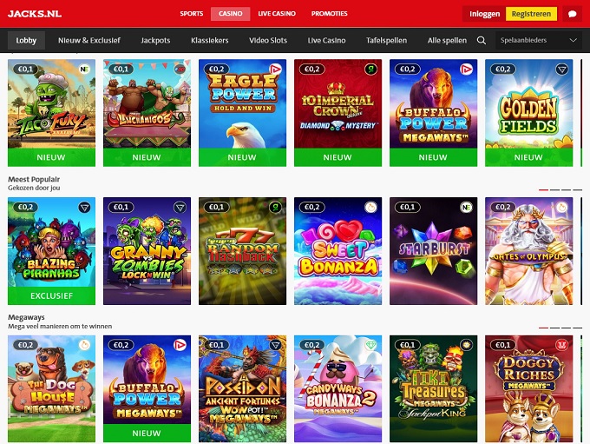Viewport: 590px width, 444px height.
Task: Open the Video Slots category
Action: coord(268,40)
